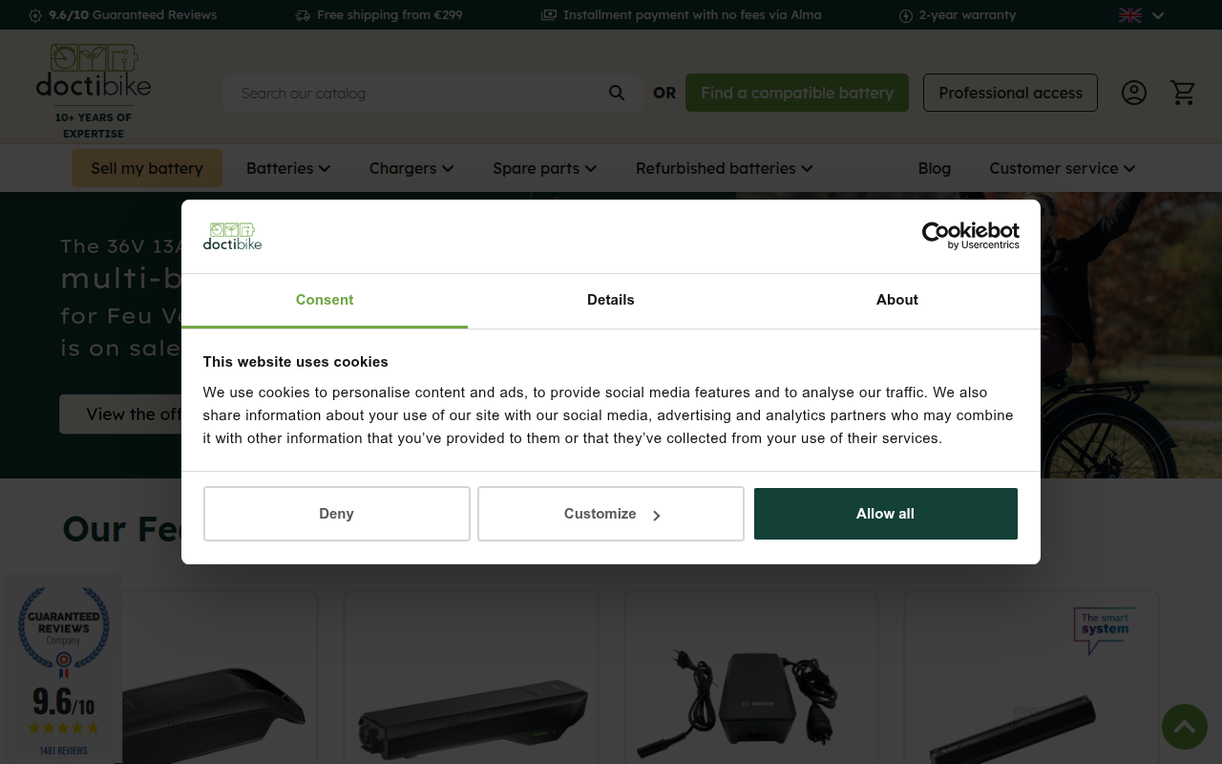The width and height of the screenshot is (1222, 764).
Task: Open the shopping cart icon
Action: 1183,93
